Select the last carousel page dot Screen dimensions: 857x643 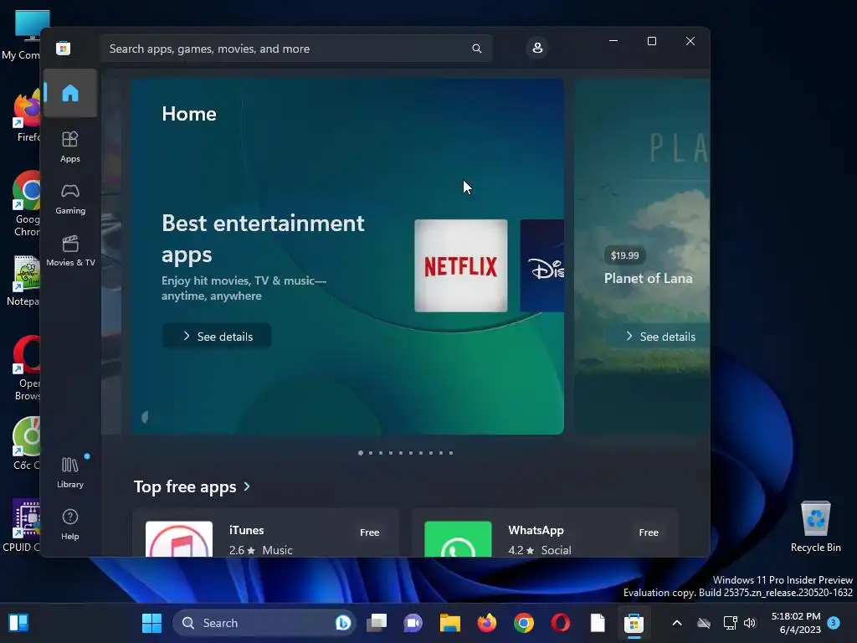coord(451,453)
